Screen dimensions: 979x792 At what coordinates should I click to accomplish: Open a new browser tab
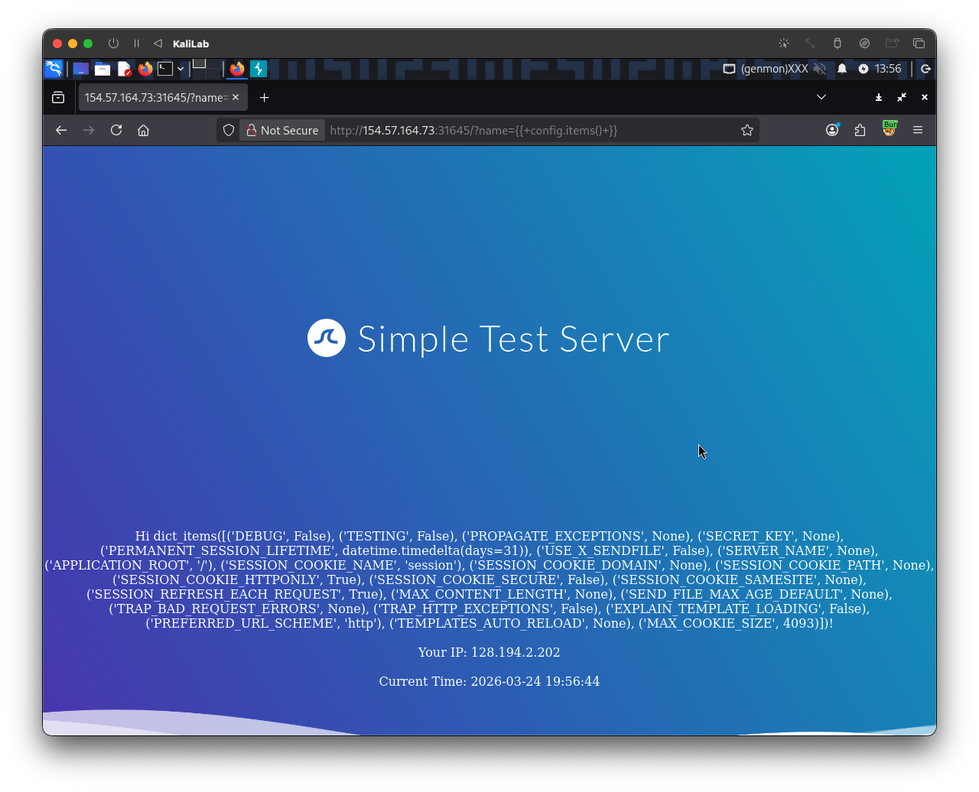click(264, 97)
